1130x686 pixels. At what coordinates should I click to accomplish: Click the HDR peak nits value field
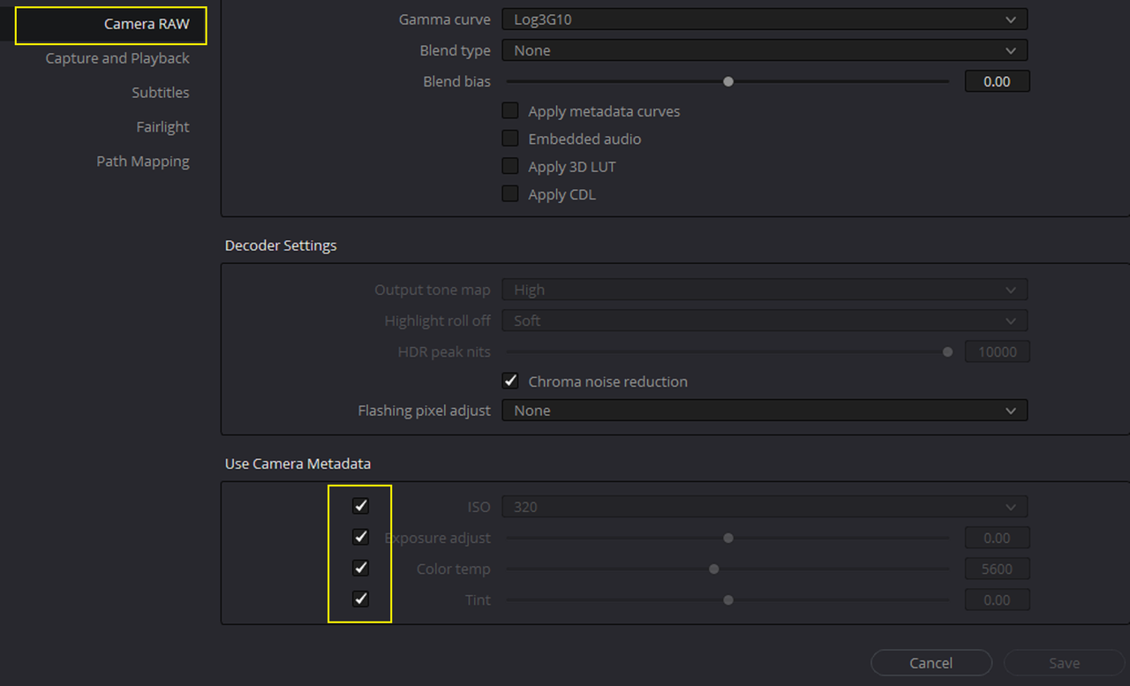pos(997,351)
